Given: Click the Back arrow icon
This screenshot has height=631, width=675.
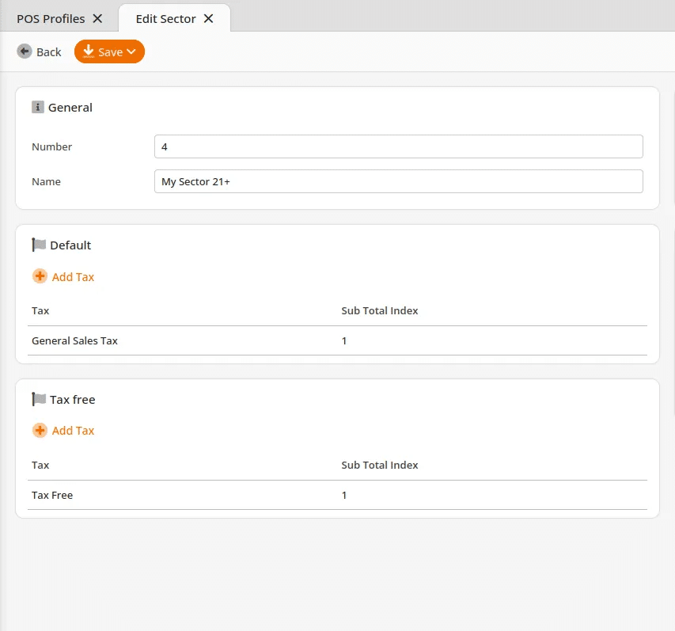Looking at the screenshot, I should pyautogui.click(x=25, y=51).
